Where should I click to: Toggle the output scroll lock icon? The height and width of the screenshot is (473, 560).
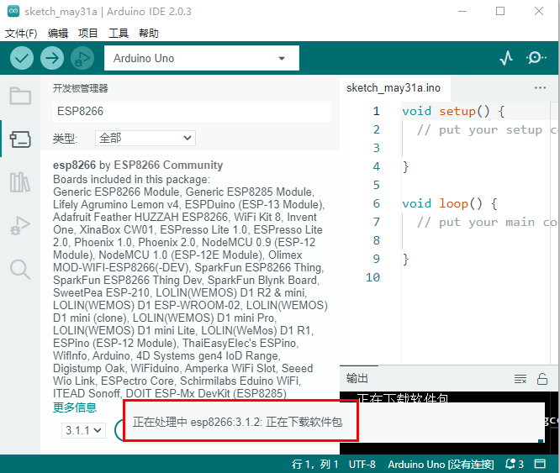pos(542,379)
